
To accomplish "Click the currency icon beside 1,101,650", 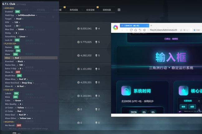I will click(x=78, y=69).
